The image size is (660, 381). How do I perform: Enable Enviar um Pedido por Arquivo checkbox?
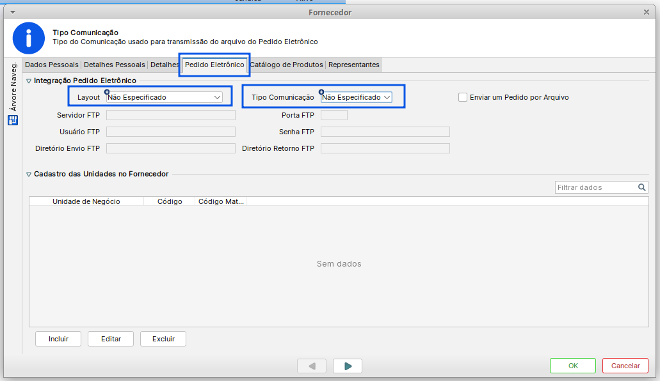(x=463, y=97)
